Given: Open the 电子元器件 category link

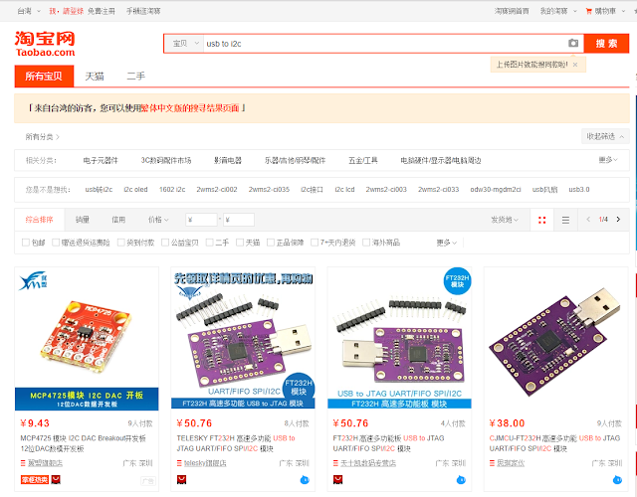Looking at the screenshot, I should pos(101,160).
